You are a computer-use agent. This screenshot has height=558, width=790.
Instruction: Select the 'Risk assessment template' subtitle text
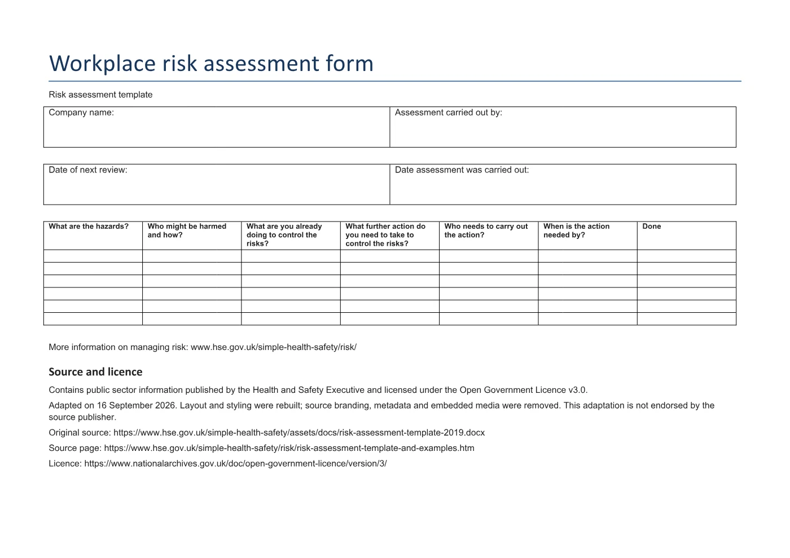click(100, 95)
